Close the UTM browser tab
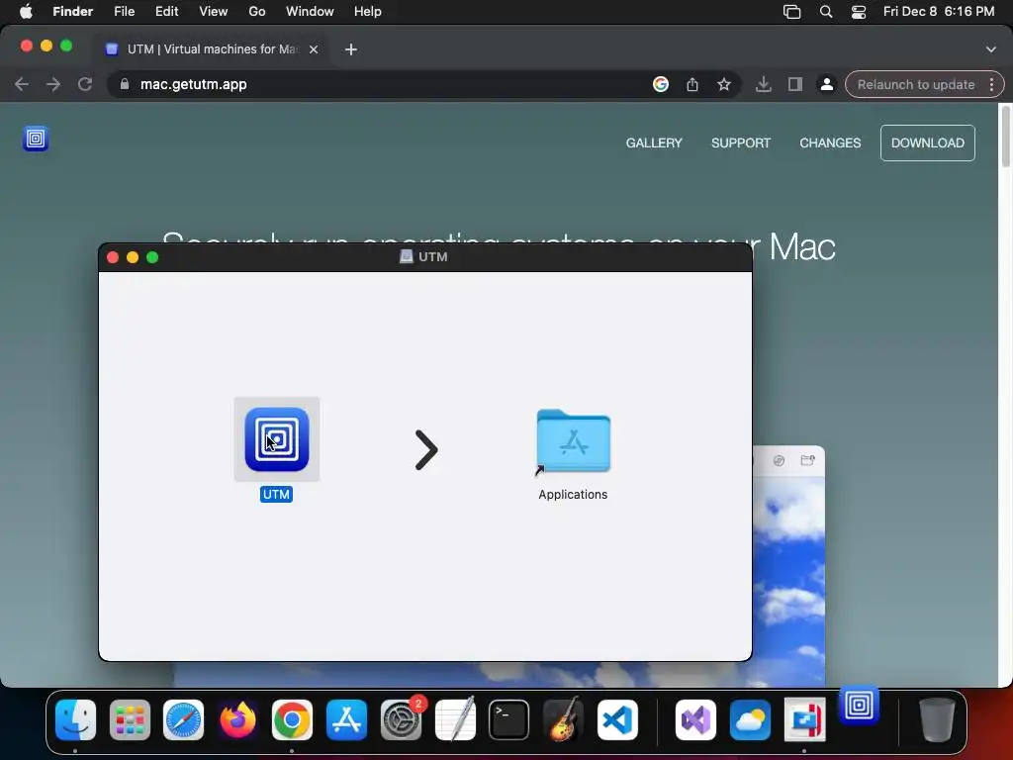 (x=314, y=49)
